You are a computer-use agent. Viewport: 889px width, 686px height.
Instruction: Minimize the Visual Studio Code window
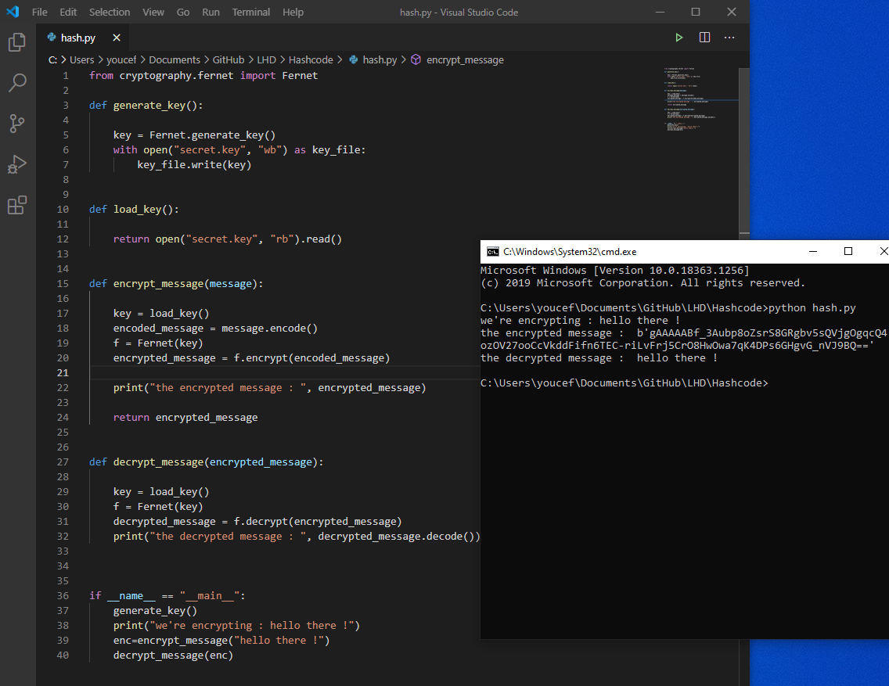pos(660,12)
